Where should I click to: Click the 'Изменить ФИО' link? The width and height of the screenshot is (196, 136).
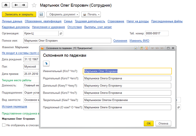pyautogui.click(x=139, y=40)
